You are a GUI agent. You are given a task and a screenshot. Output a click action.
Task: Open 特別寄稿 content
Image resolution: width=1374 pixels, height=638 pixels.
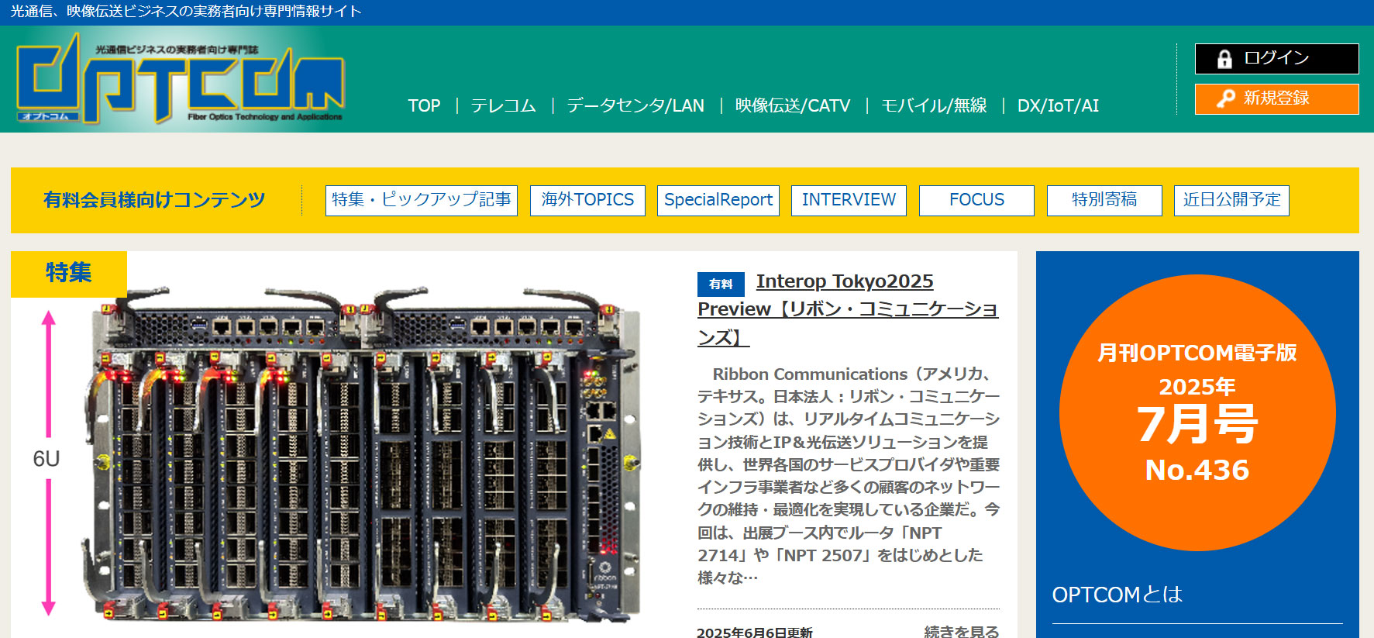(1104, 200)
